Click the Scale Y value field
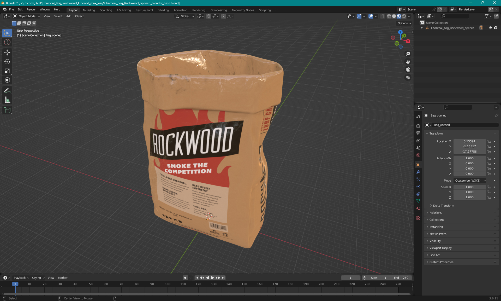The width and height of the screenshot is (501, 301). click(469, 192)
